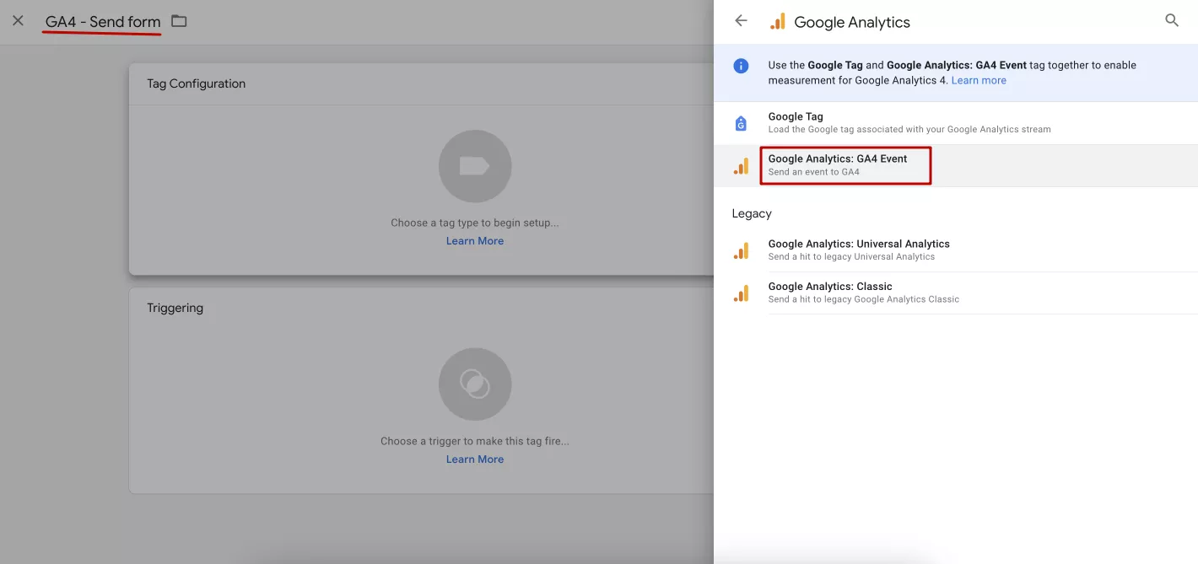
Task: Click 'Send a hit to legacy Google Analytics Classic' text
Action: pos(864,299)
